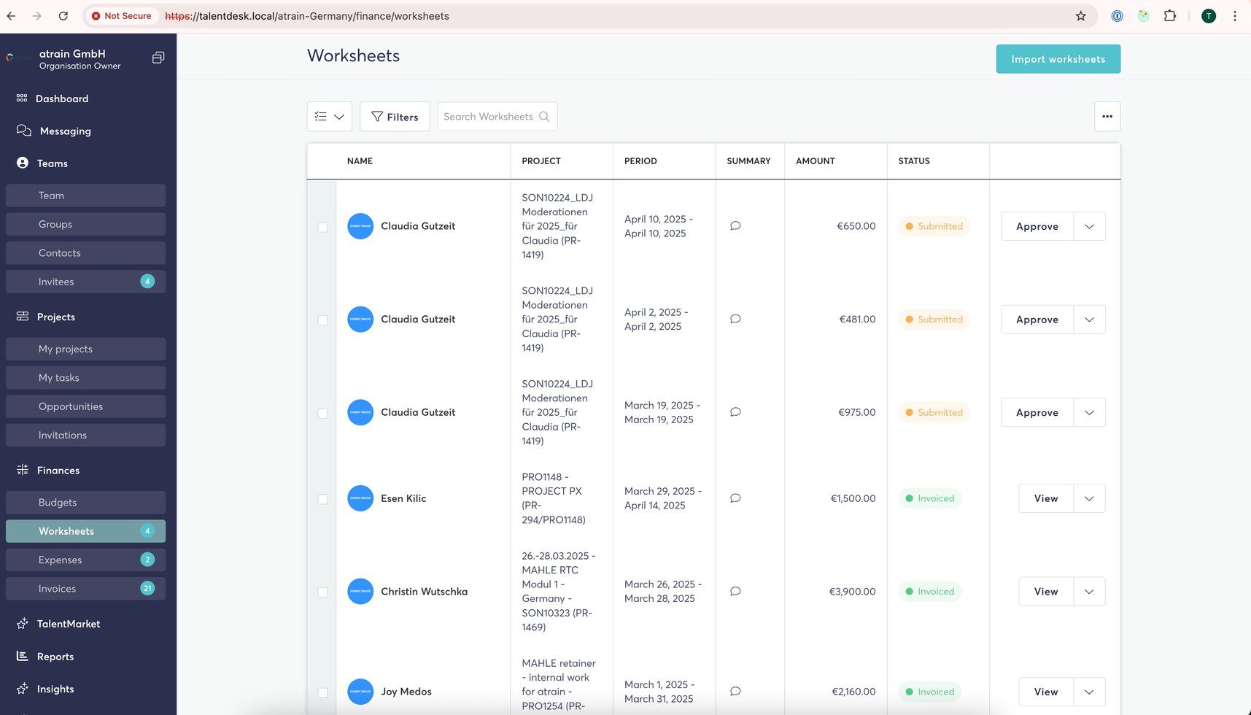Click the Import worksheets button
The height and width of the screenshot is (715, 1251).
[x=1058, y=59]
